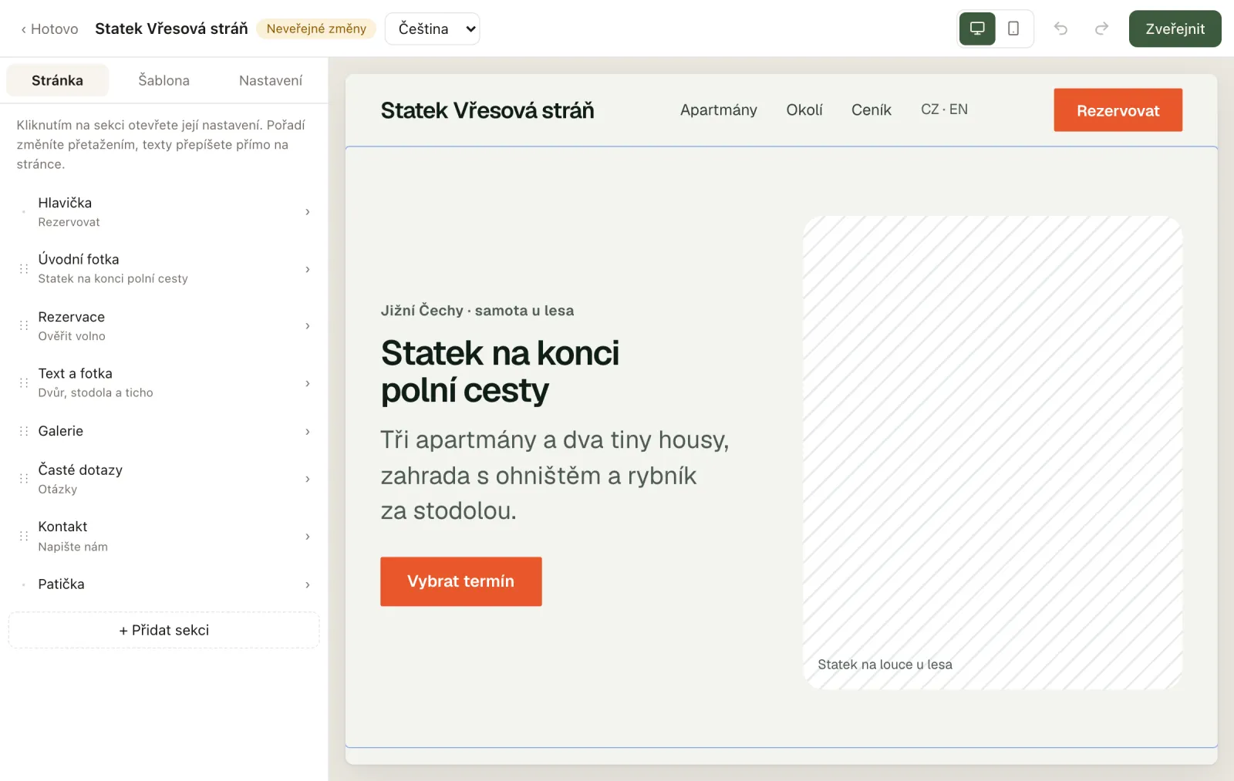Click the Neveřejné změny status badge
Image resolution: width=1234 pixels, height=781 pixels.
pyautogui.click(x=316, y=29)
